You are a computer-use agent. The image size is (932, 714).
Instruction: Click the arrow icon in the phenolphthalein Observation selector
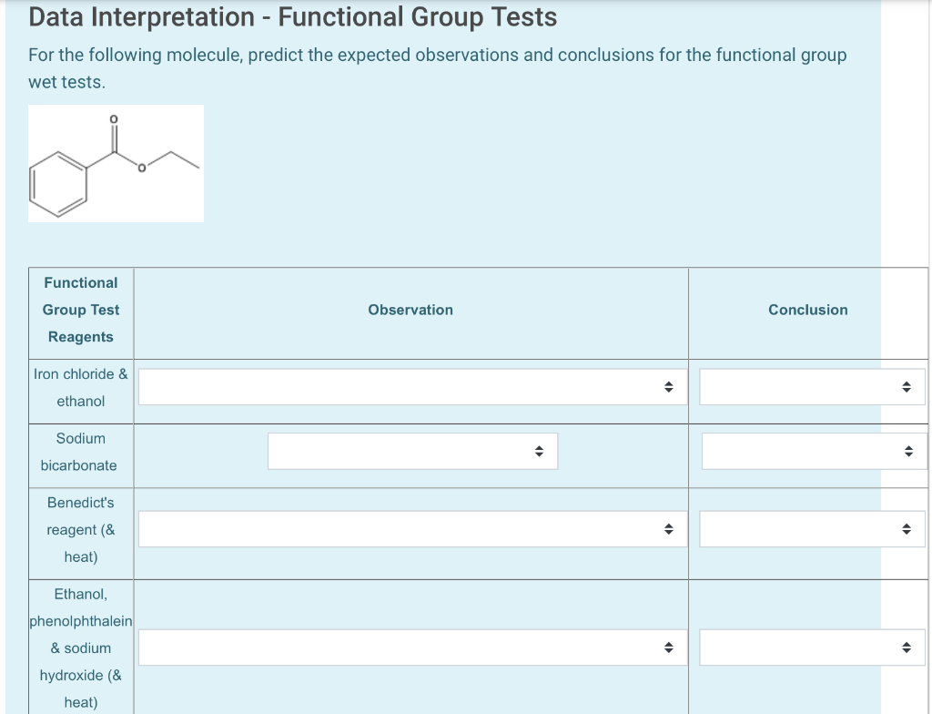(668, 648)
